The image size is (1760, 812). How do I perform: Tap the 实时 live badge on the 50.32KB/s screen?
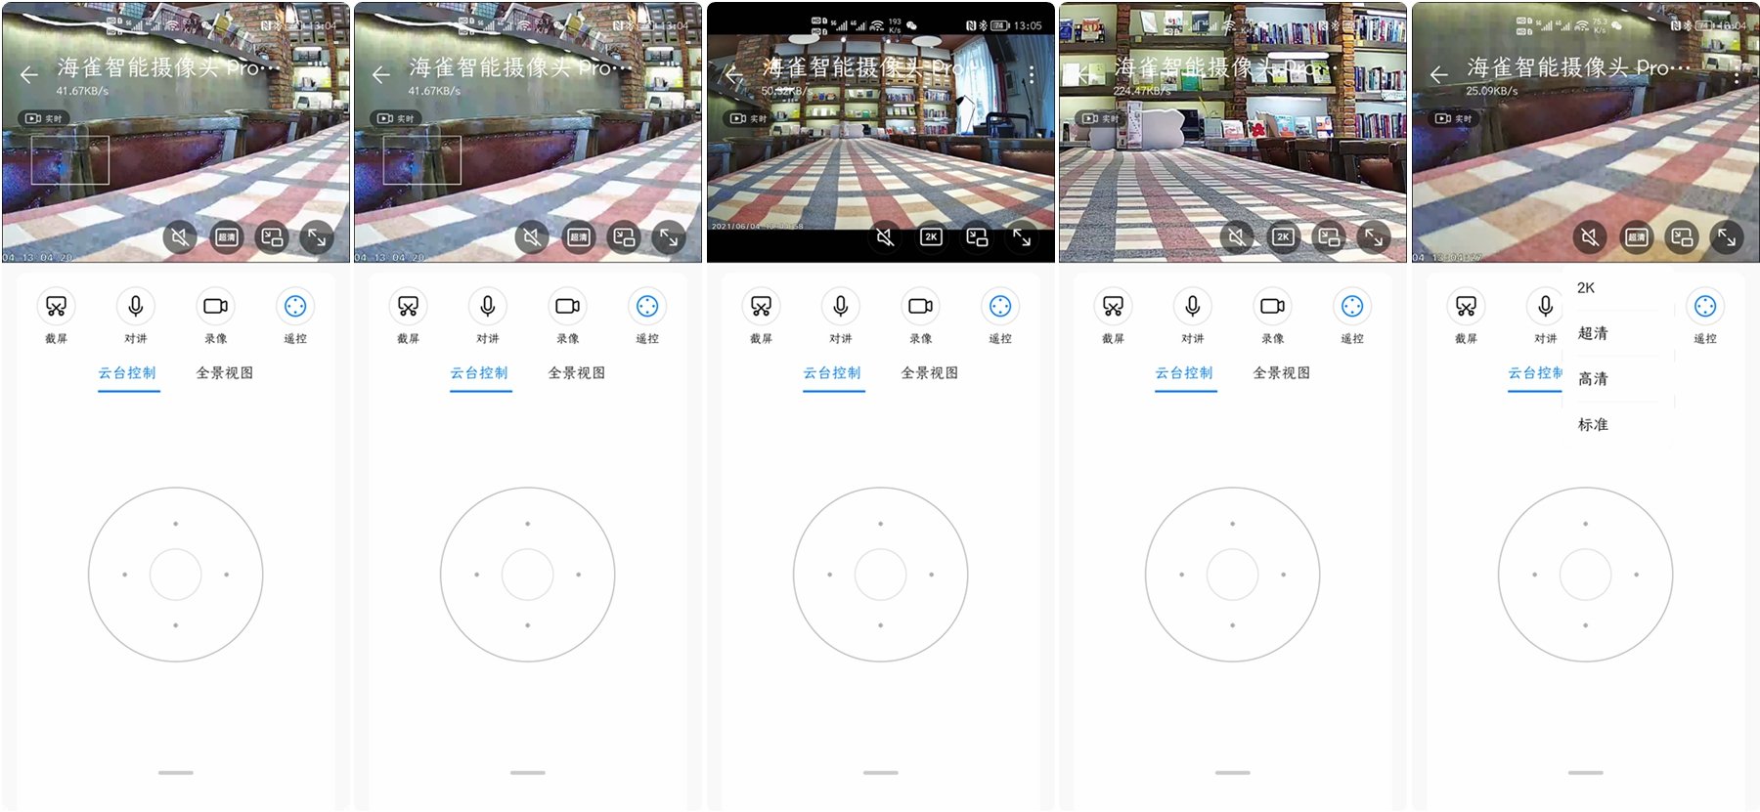[750, 118]
